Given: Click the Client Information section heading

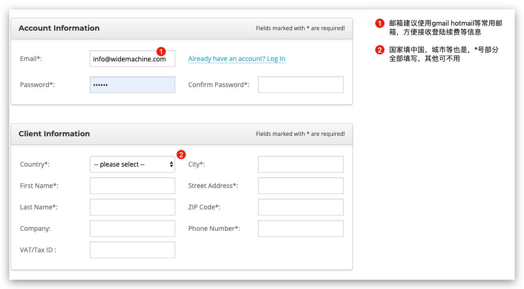Looking at the screenshot, I should (x=54, y=134).
